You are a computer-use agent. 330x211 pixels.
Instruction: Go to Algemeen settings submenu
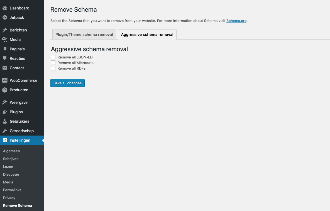tap(11, 151)
